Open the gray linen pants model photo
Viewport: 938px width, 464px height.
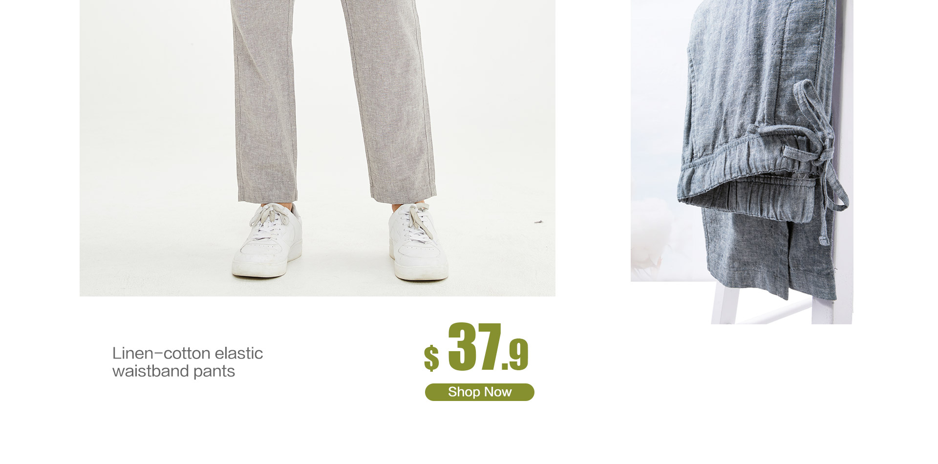[x=317, y=148]
